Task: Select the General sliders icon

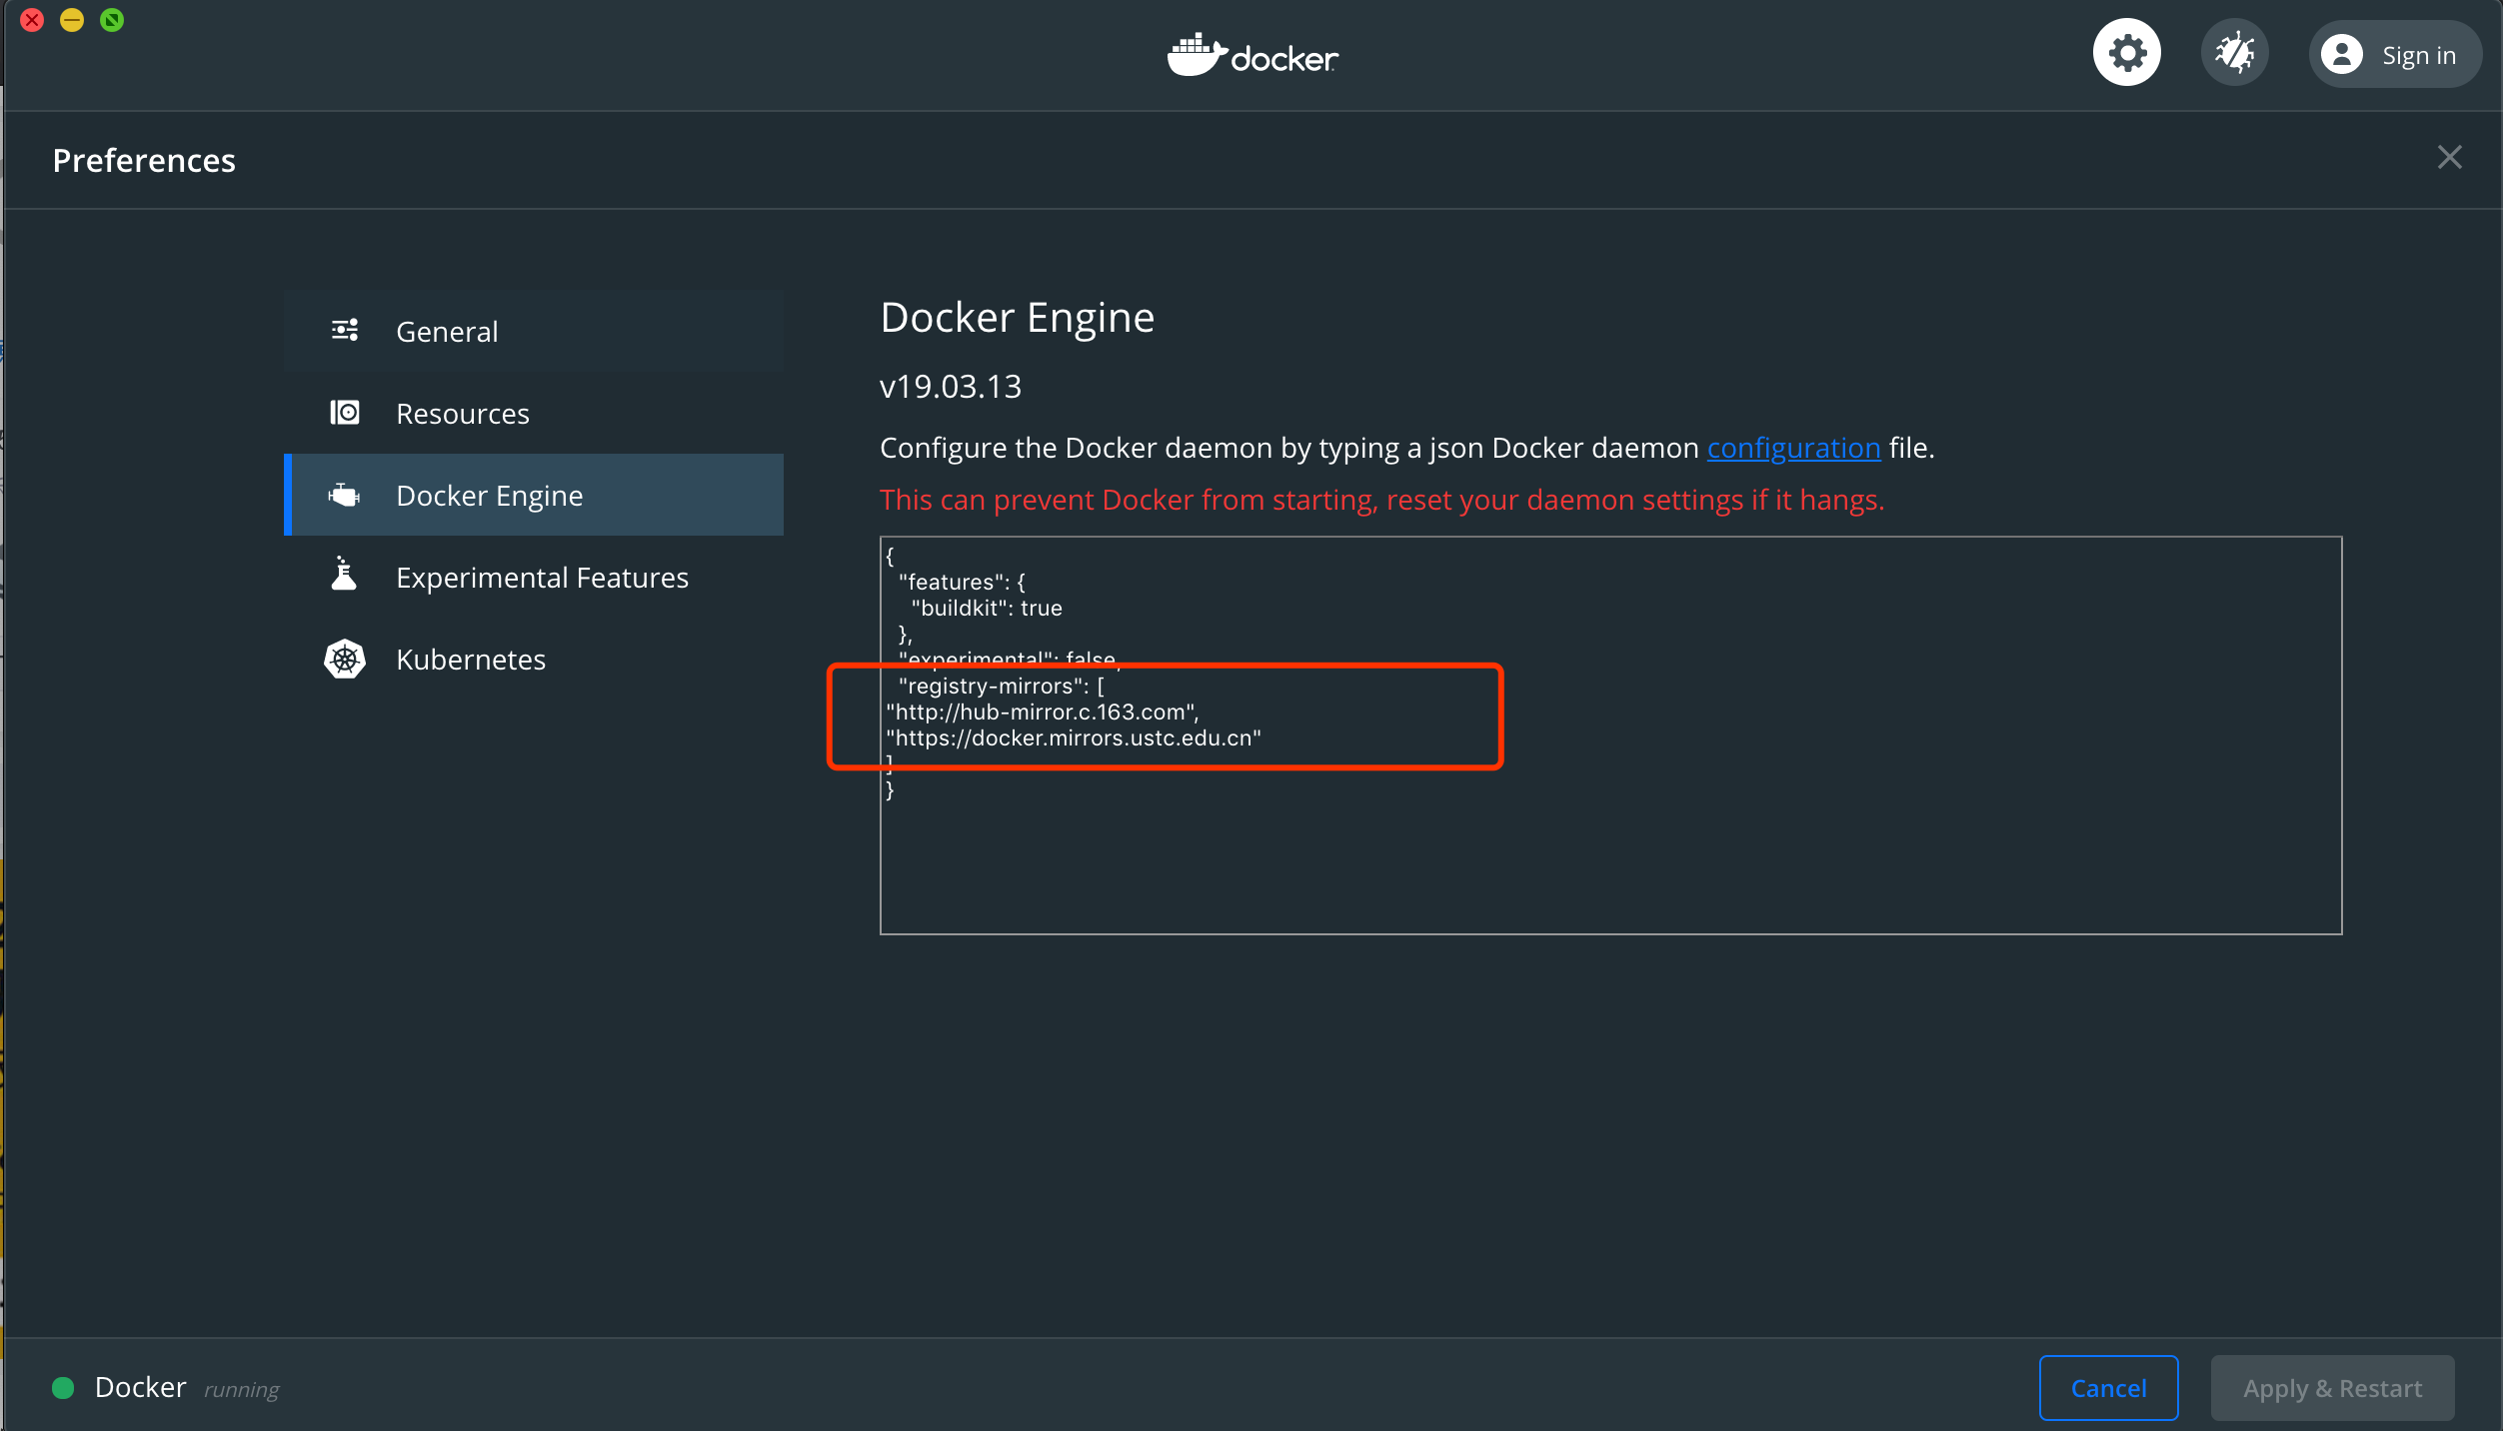Action: point(345,330)
